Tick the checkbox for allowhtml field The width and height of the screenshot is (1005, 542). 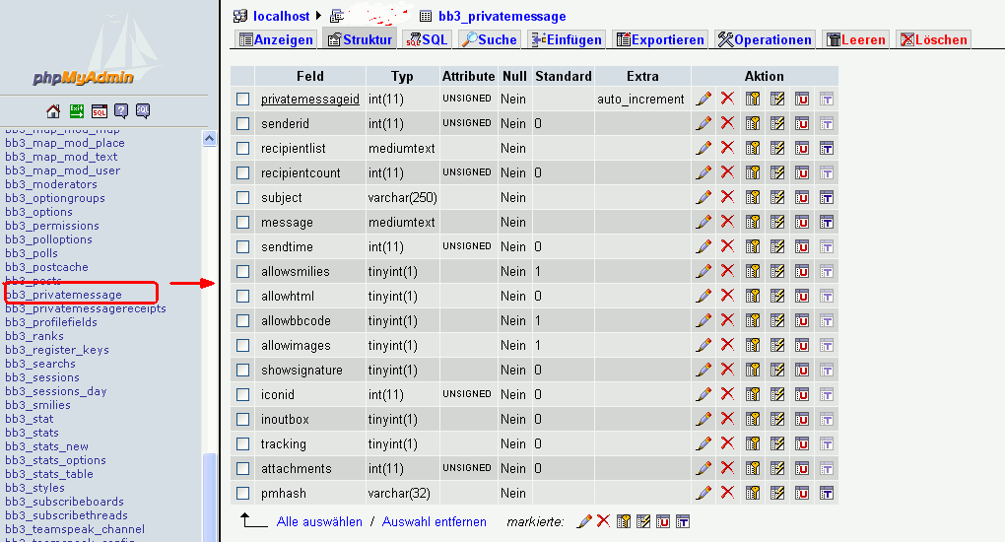coord(242,296)
